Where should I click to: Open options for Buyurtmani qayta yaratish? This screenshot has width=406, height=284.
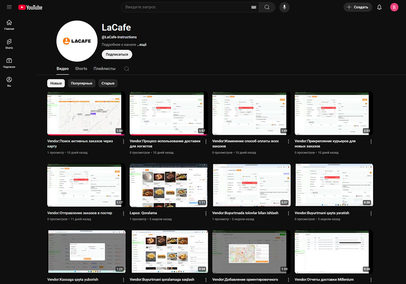(371, 213)
